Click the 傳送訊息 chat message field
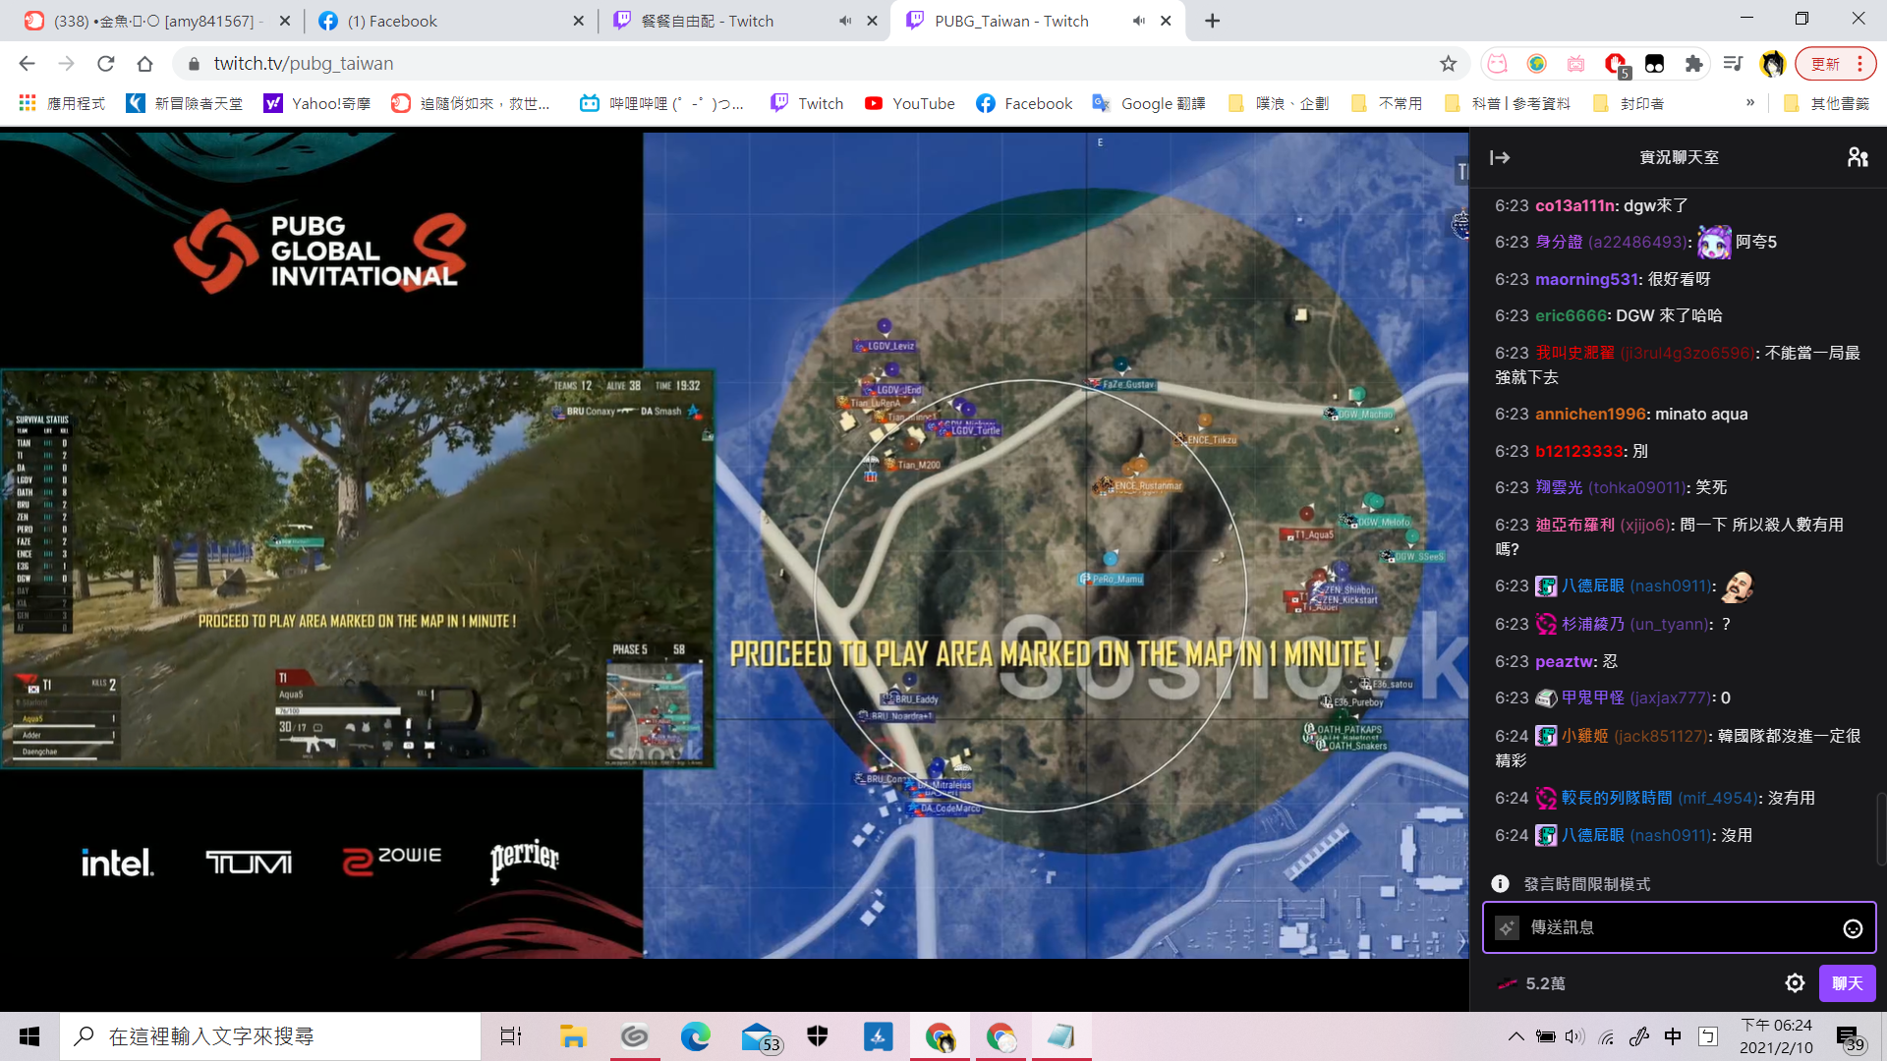1887x1061 pixels. 1679,927
